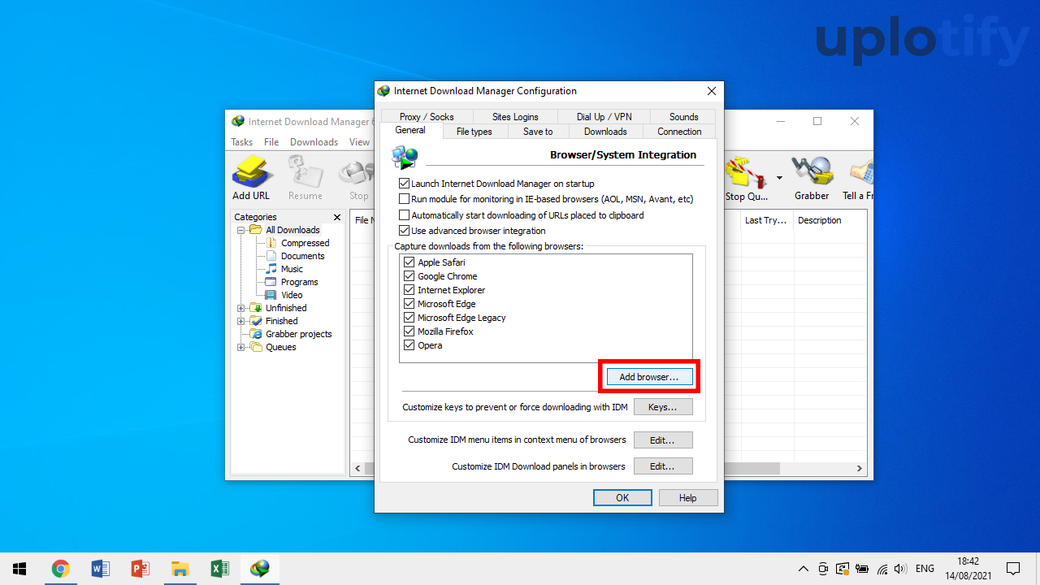Click Add URL icon in IDM window

(x=251, y=178)
